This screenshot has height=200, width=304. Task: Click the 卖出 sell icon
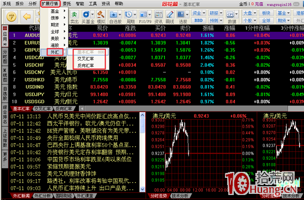74,17
